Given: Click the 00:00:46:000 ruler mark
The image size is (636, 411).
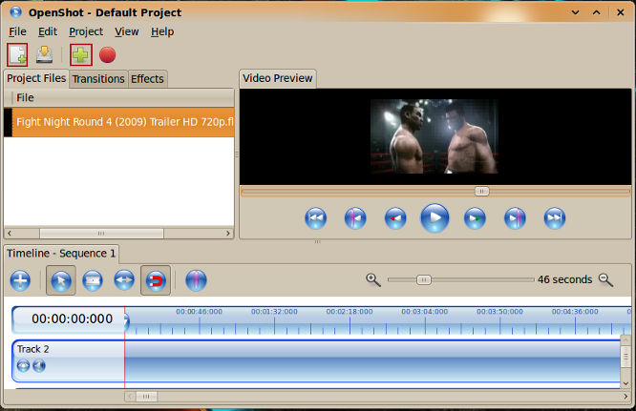Looking at the screenshot, I should (x=200, y=312).
